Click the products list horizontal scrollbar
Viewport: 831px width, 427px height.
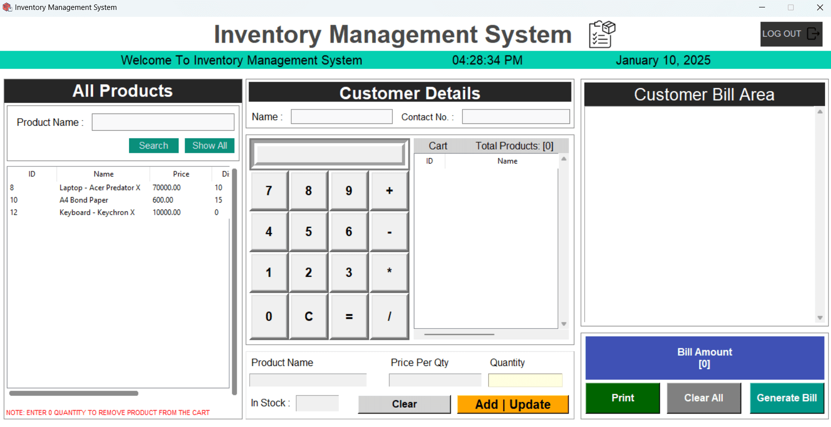click(73, 393)
